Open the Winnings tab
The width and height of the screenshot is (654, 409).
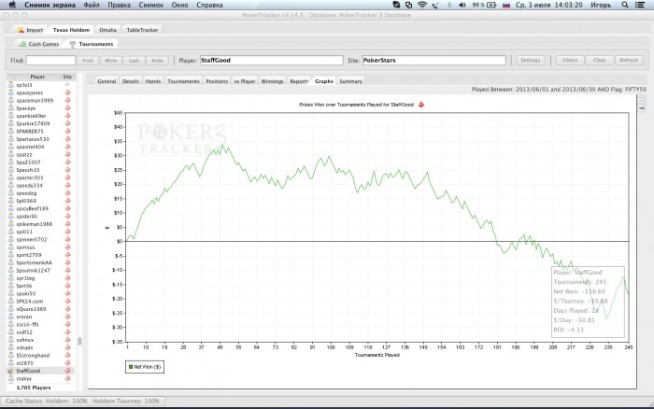273,81
